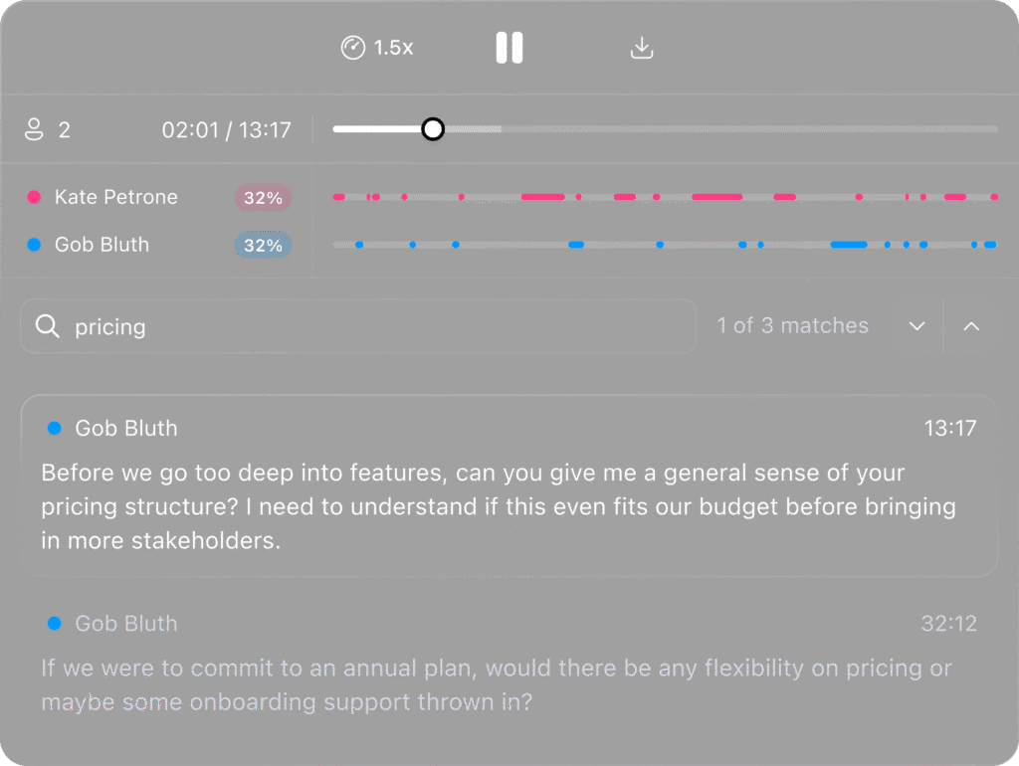Jump to the 32:12 transcript timestamp
This screenshot has width=1019, height=766.
(x=948, y=624)
